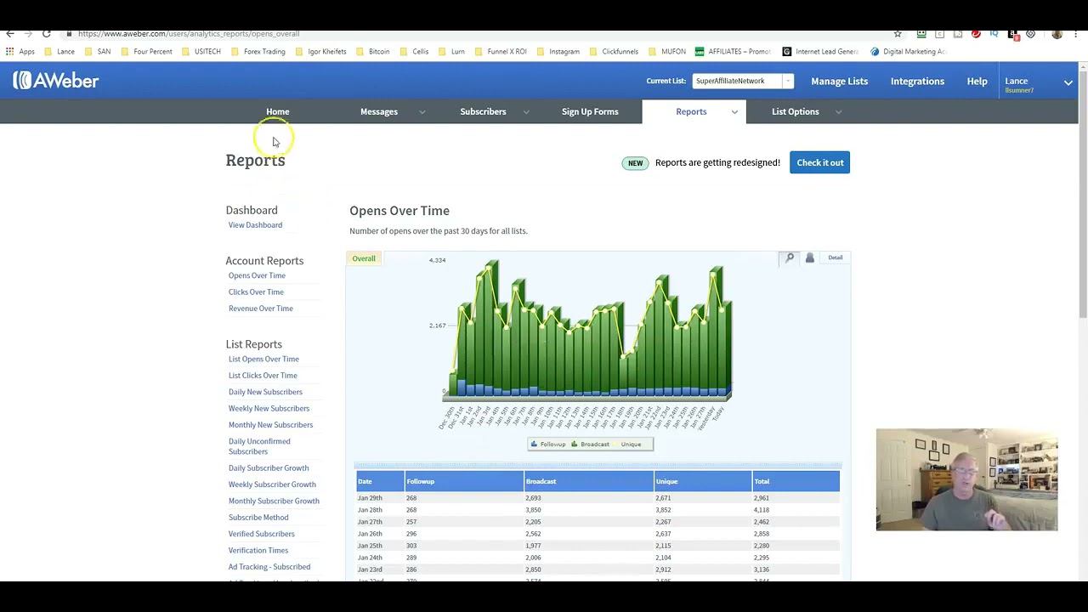Open the Instagram bookmark folder
Viewport: 1088px width, 612px height.
tap(558, 52)
